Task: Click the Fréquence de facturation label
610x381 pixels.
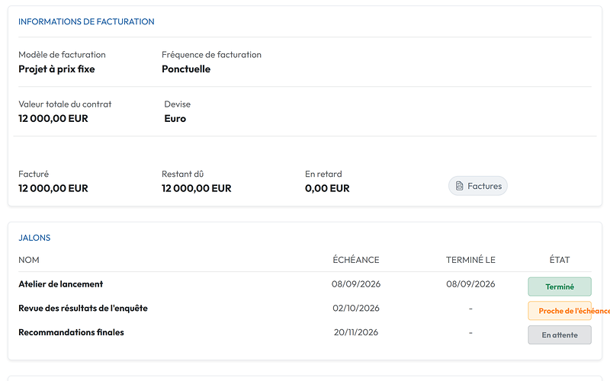Action: coord(212,54)
